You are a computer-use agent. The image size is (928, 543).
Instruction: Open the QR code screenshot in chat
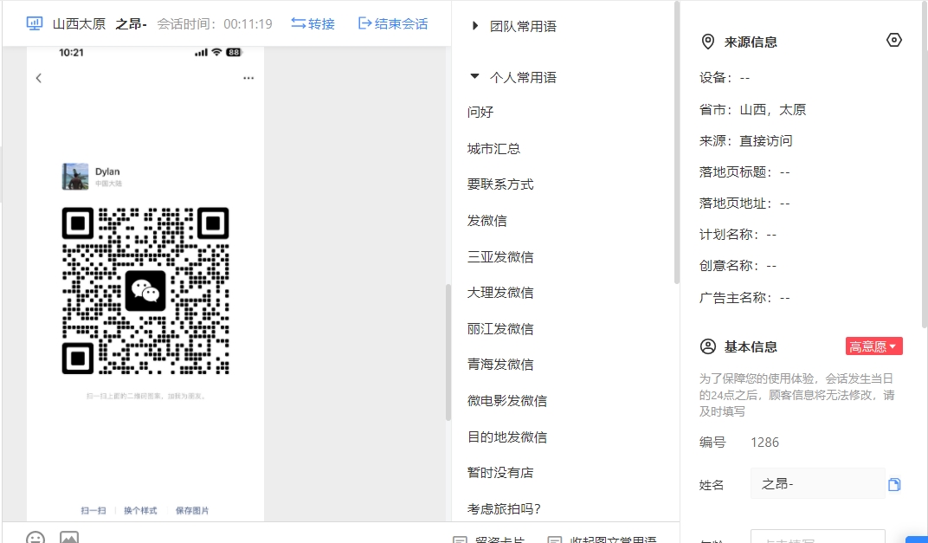pyautogui.click(x=145, y=284)
